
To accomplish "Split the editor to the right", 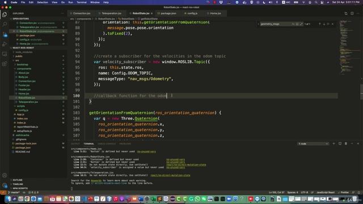I will pyautogui.click(x=352, y=14).
